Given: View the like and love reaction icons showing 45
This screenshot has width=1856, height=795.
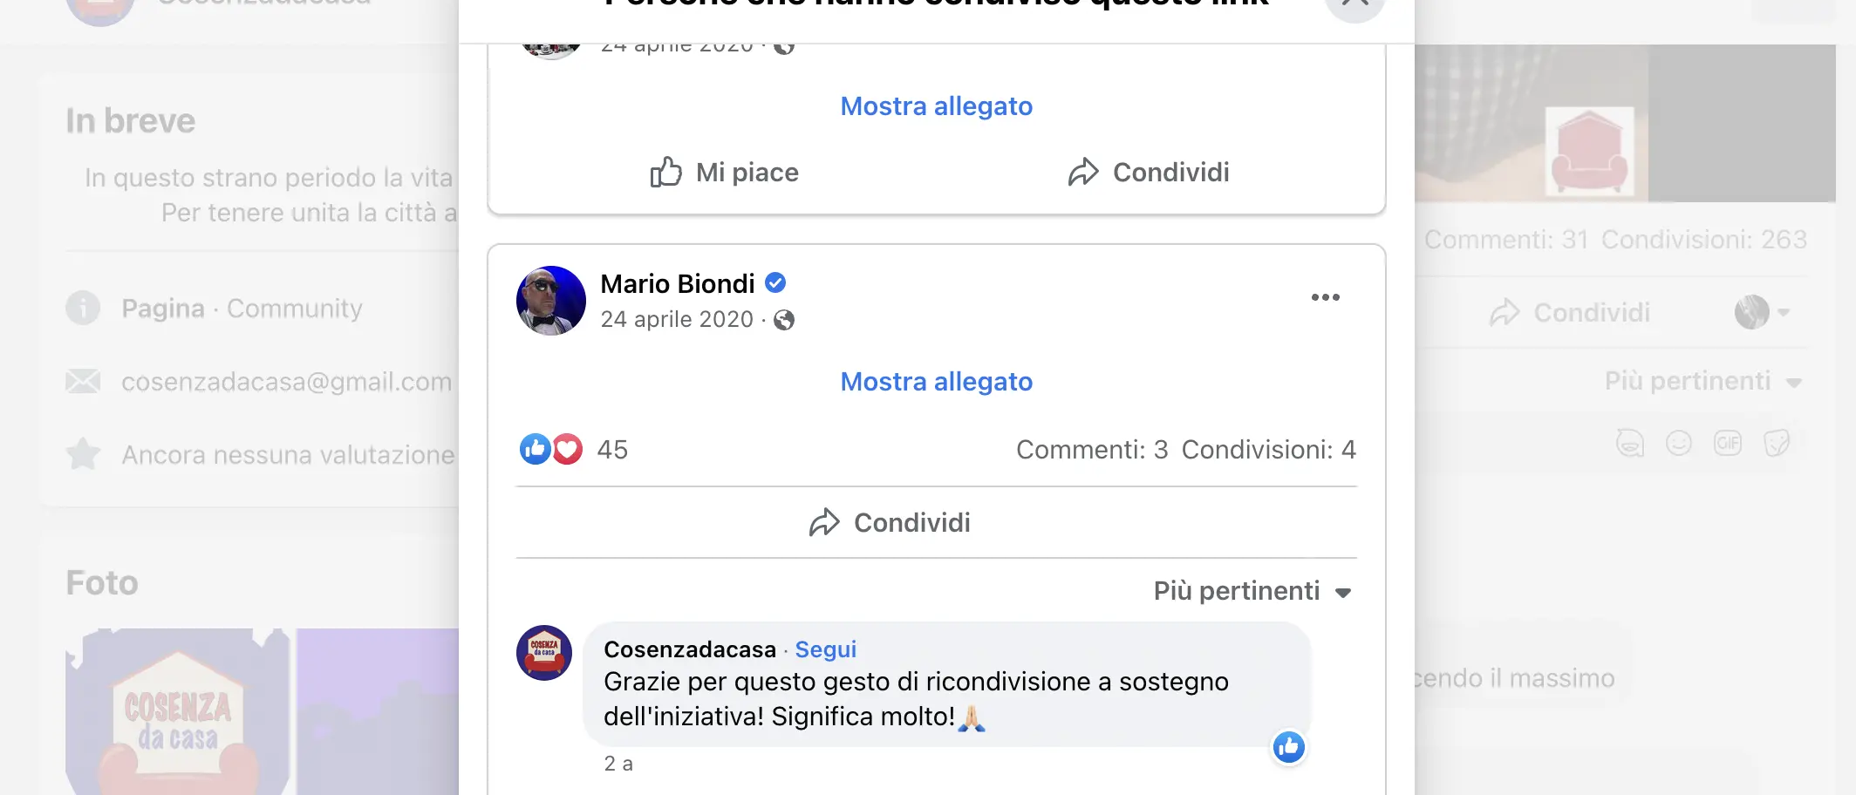Looking at the screenshot, I should (549, 450).
